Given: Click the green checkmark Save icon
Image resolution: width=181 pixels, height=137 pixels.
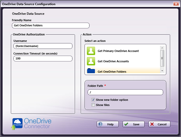Looking at the screenshot, I should click(x=126, y=124).
